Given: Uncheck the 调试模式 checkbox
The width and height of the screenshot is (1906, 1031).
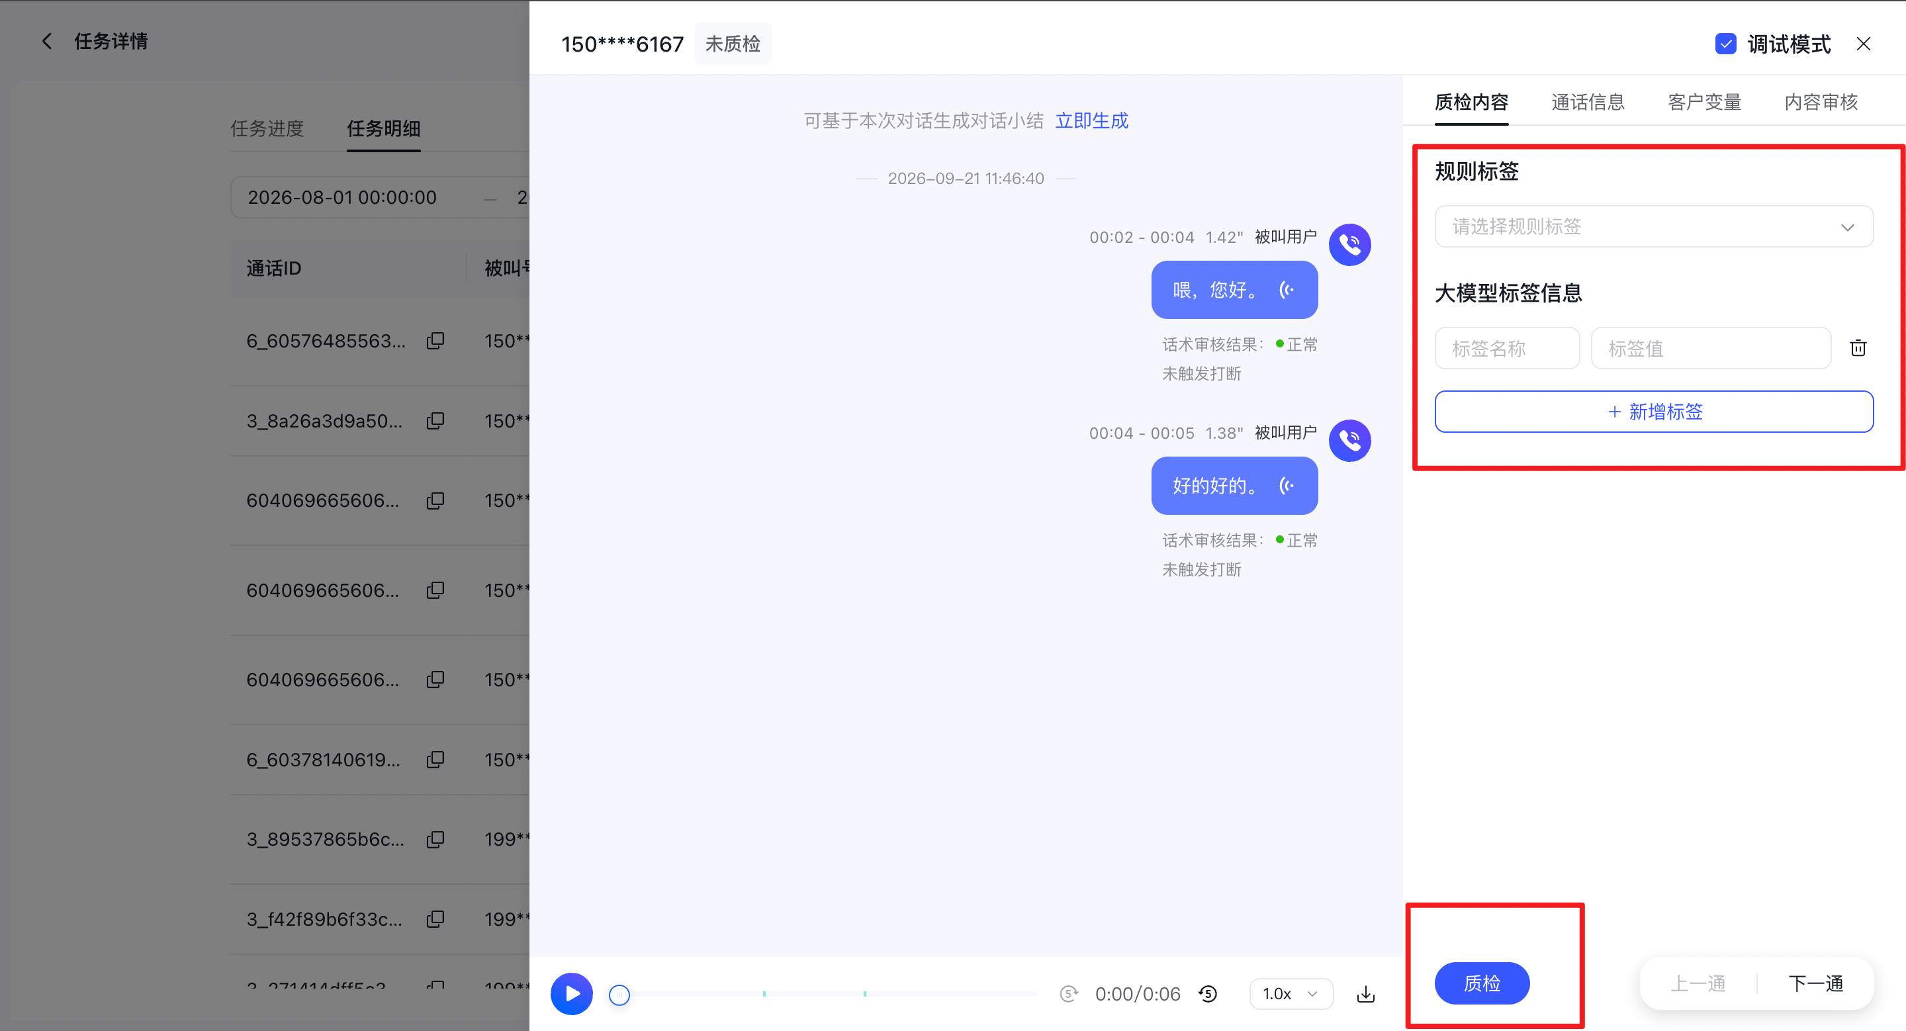Looking at the screenshot, I should (1725, 44).
